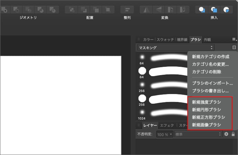Click the Subtract geometry icon
This screenshot has width=238, height=155.
(17, 9)
